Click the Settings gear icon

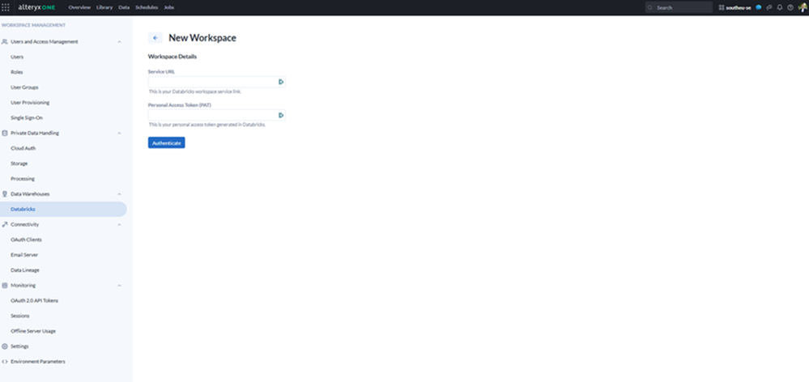[5, 346]
